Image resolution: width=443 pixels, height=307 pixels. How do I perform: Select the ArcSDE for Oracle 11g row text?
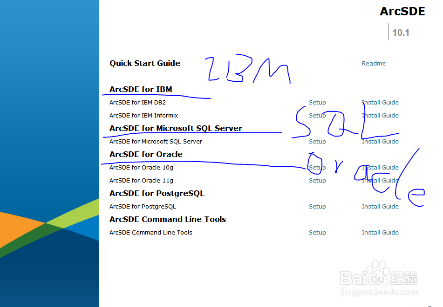click(141, 181)
